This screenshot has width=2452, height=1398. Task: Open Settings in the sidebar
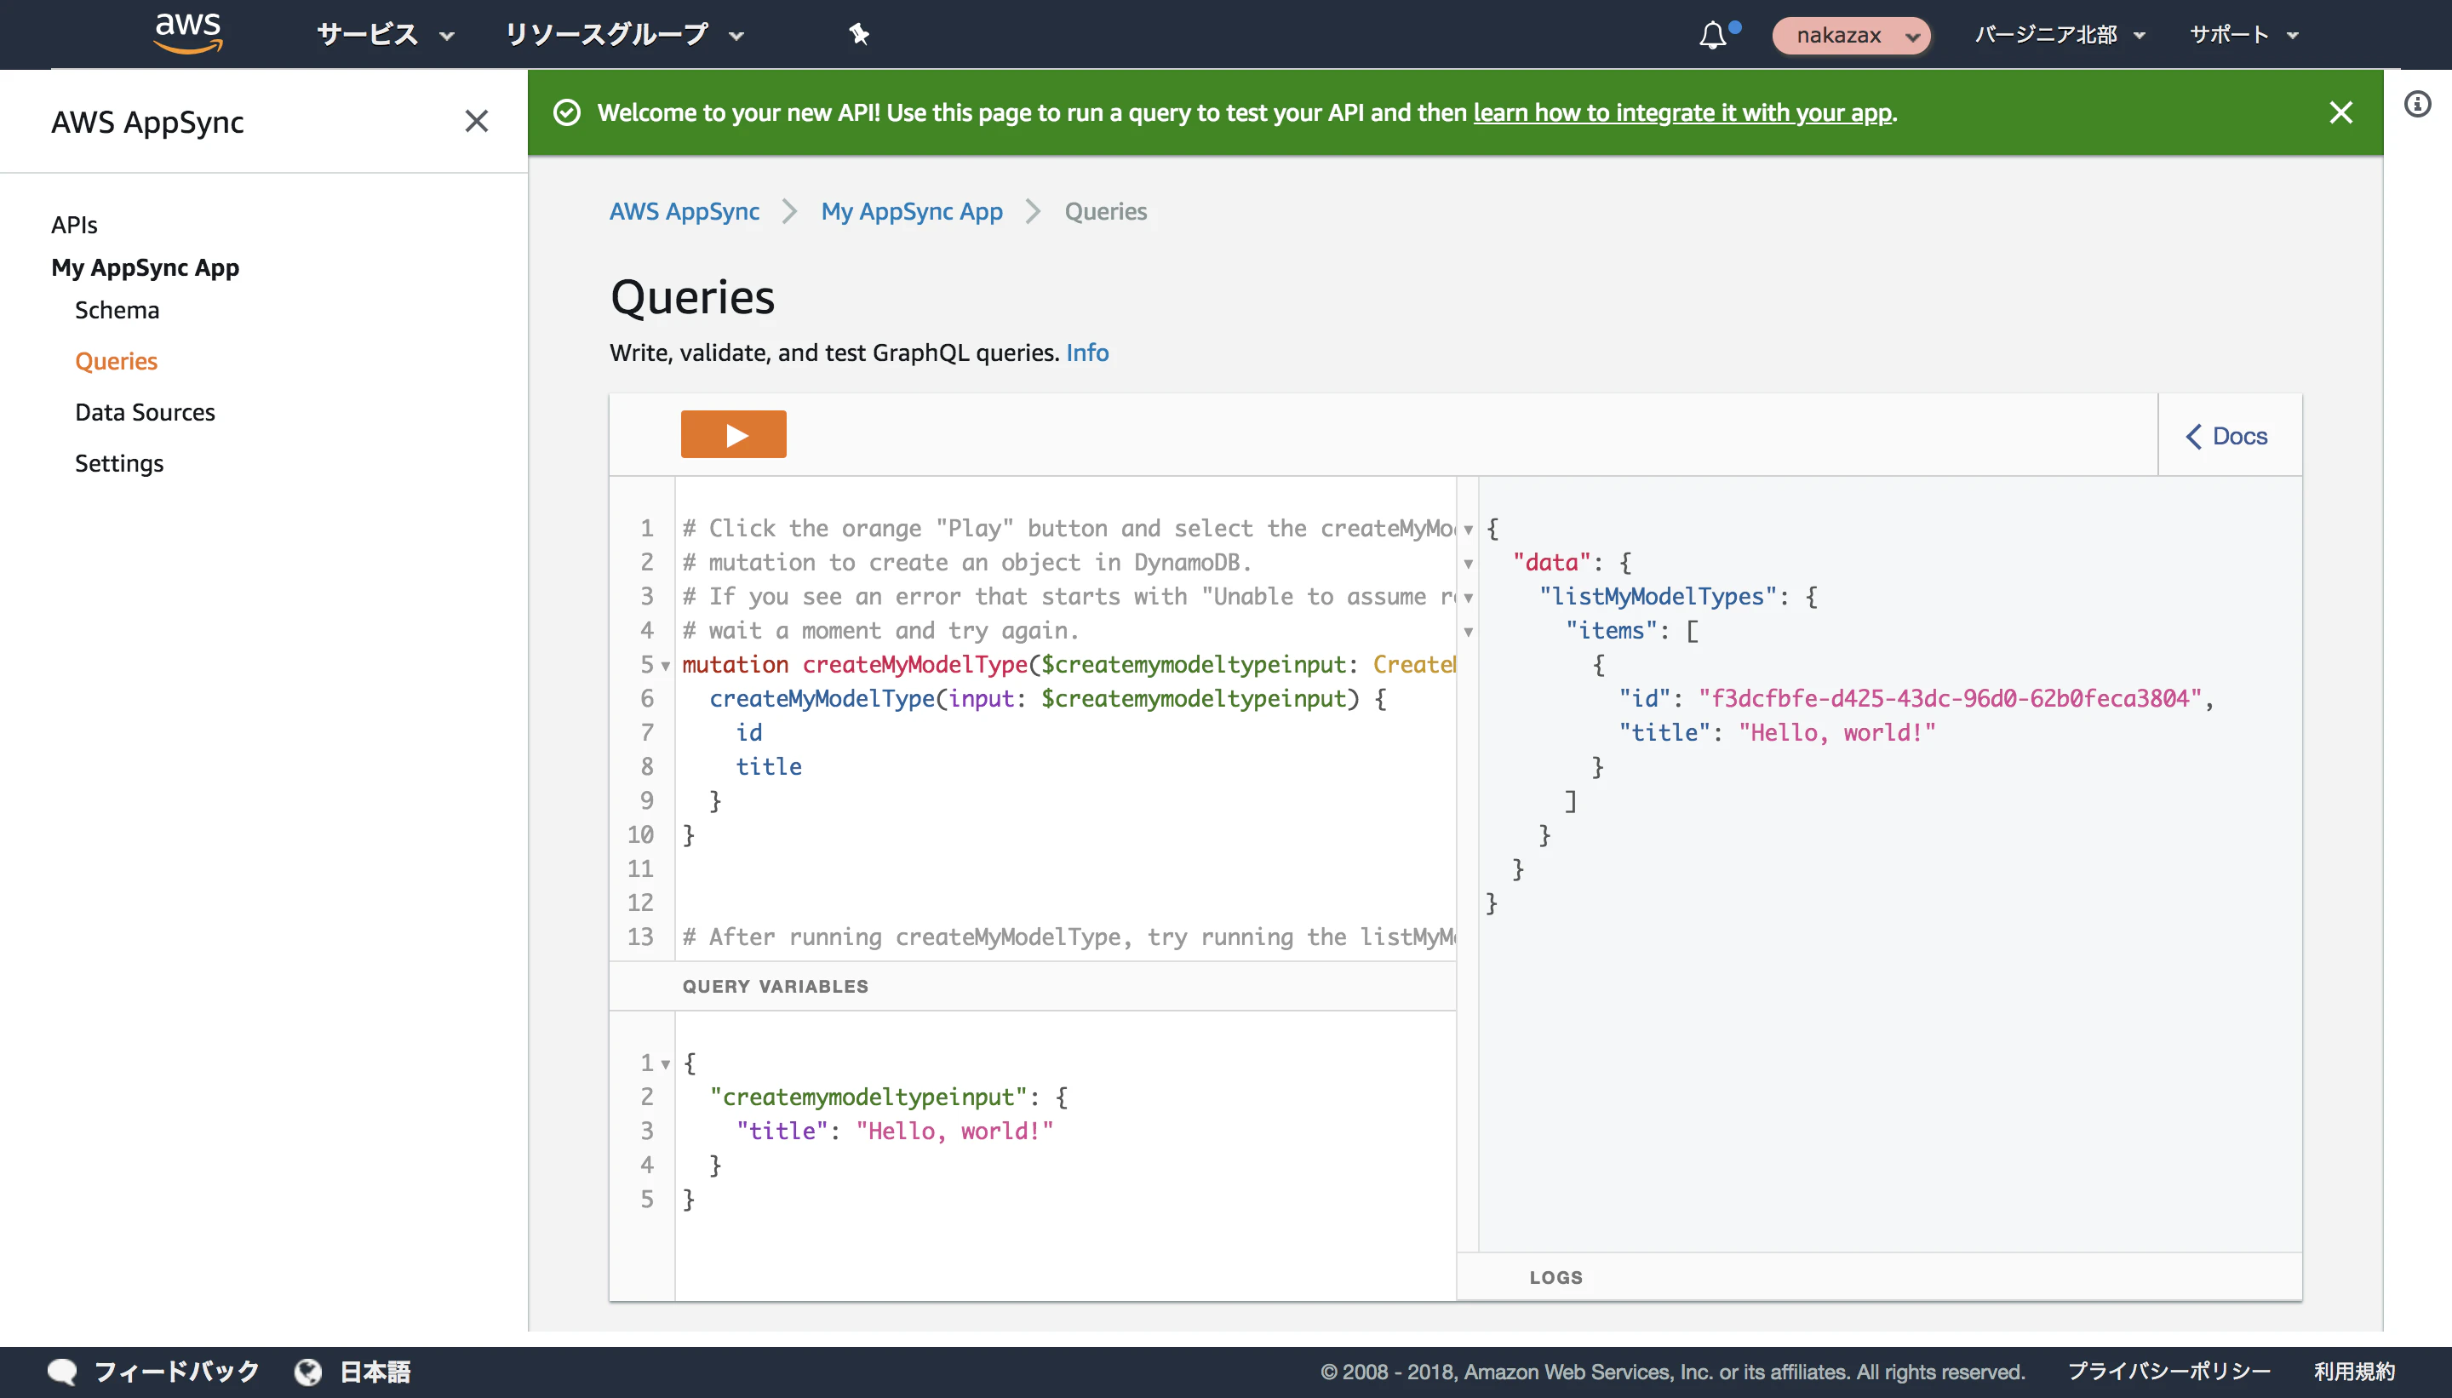click(119, 463)
